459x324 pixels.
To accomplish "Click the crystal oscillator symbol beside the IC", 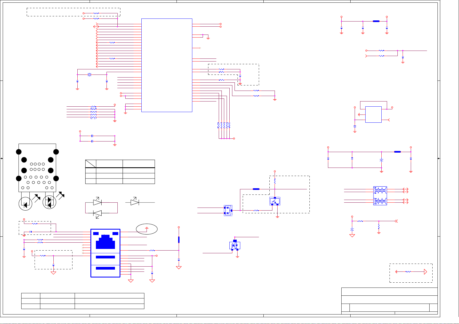I will click(x=89, y=75).
